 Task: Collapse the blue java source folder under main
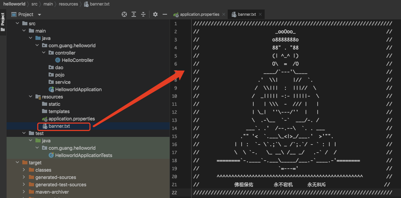(x=30, y=38)
